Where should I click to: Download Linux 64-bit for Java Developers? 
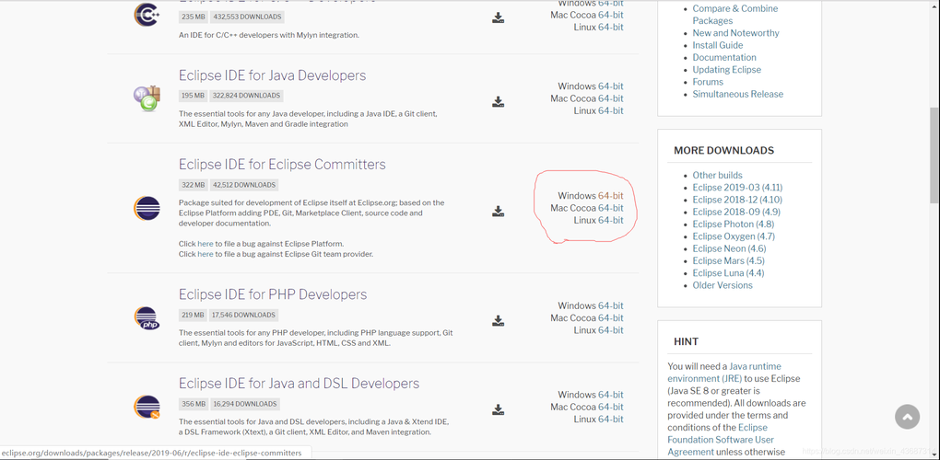coord(610,110)
